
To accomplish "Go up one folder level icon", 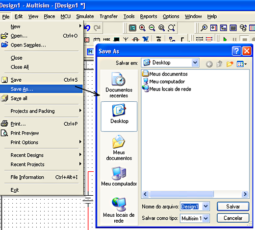I will pos(219,64).
